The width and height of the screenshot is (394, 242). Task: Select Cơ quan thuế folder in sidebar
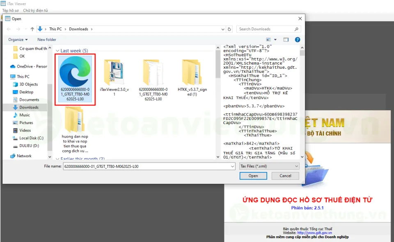(x=30, y=49)
